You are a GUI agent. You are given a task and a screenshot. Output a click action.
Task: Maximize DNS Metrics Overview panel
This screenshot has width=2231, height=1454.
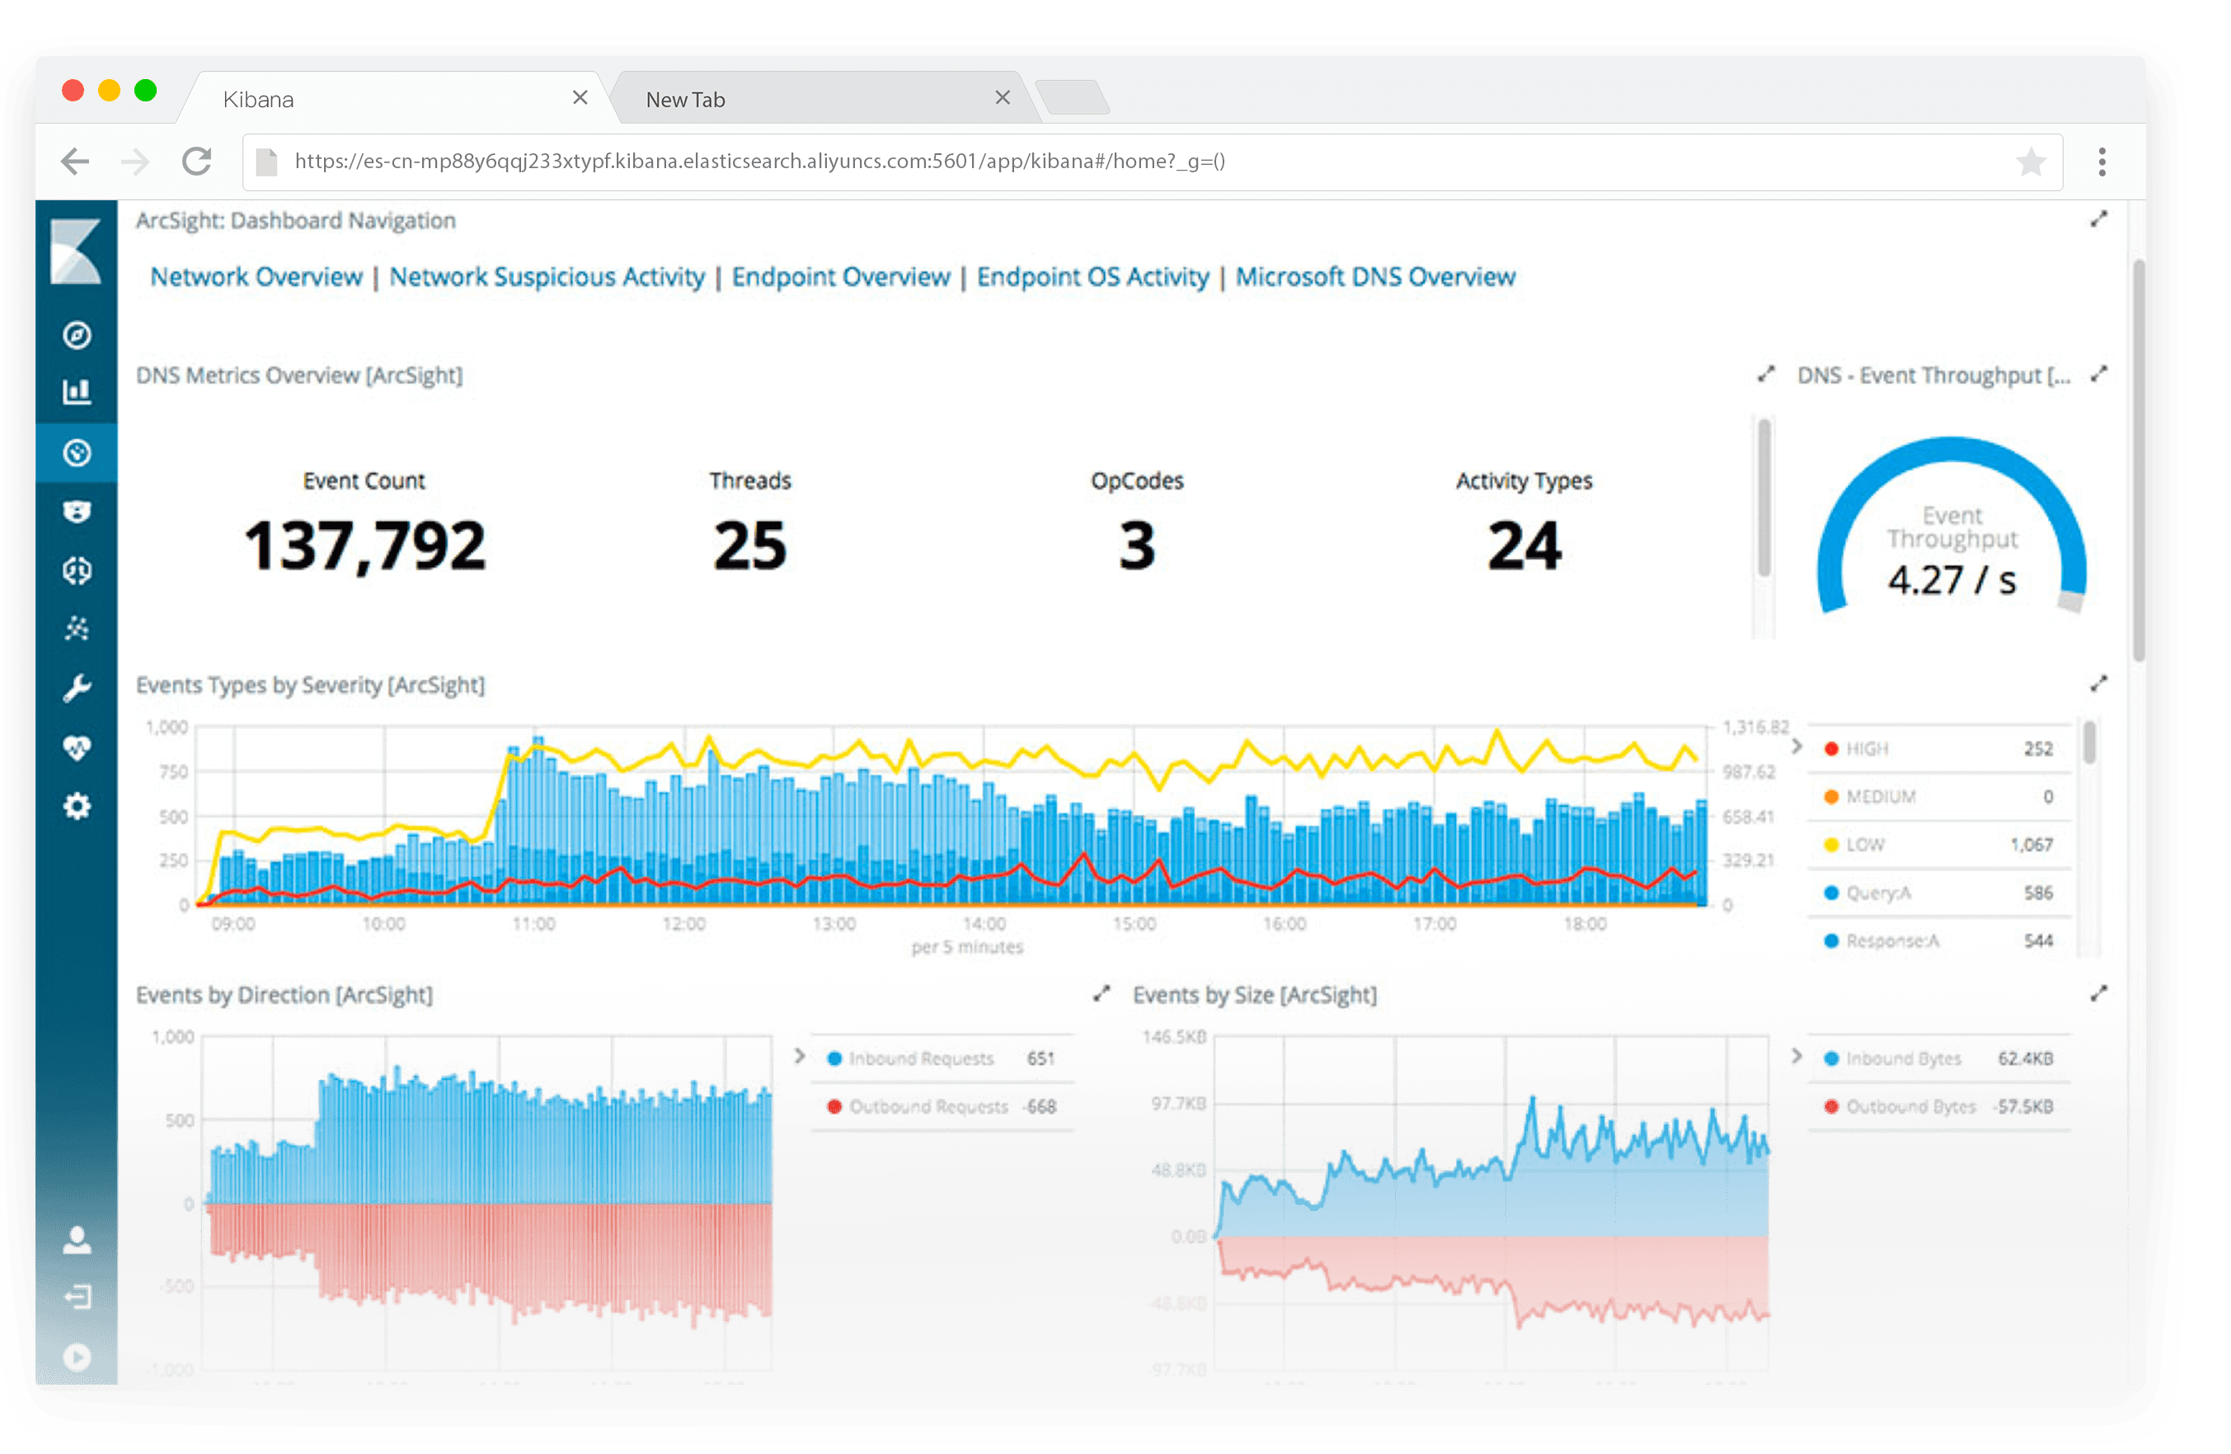click(1766, 374)
